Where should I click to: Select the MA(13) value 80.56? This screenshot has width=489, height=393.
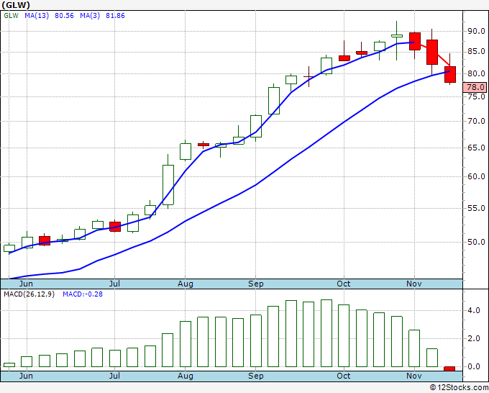click(x=64, y=16)
